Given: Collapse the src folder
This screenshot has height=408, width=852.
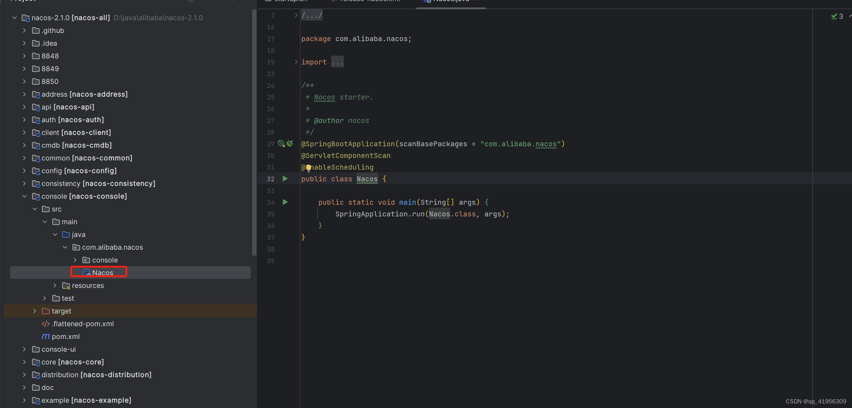Looking at the screenshot, I should tap(35, 209).
